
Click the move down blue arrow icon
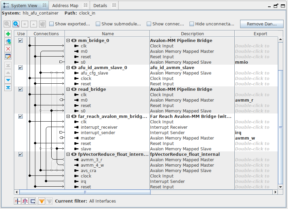pyautogui.click(x=8, y=80)
